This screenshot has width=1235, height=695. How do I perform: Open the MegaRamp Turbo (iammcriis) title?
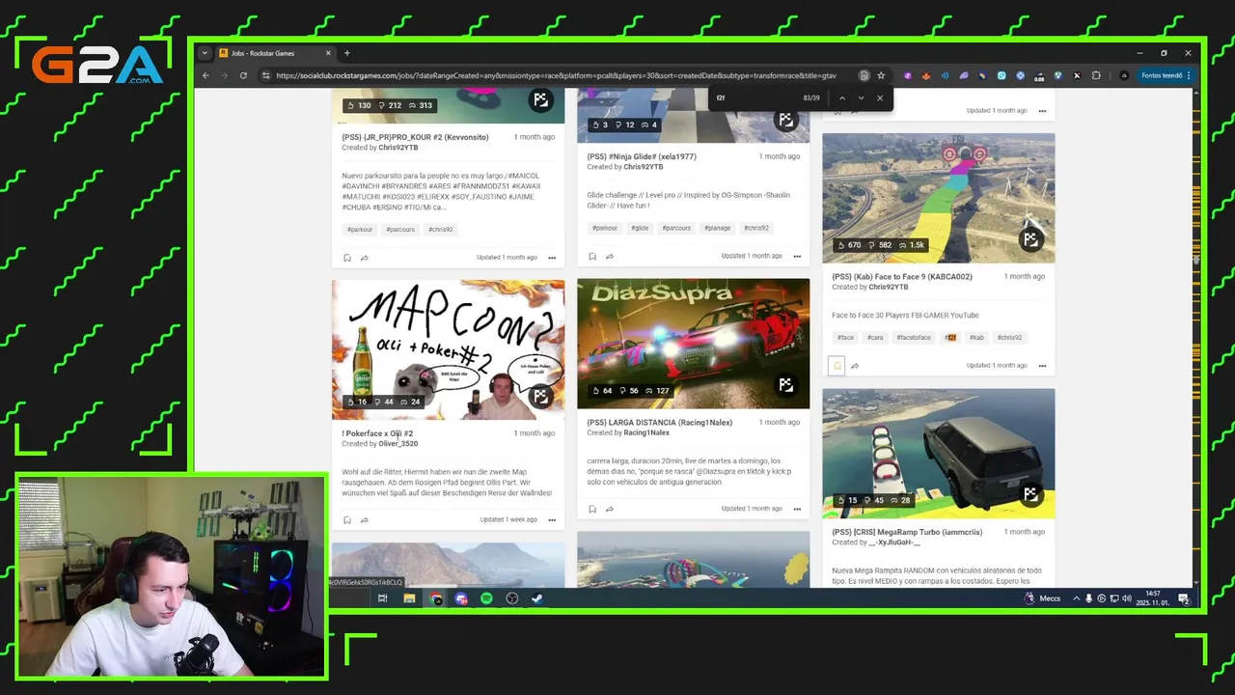coord(907,532)
